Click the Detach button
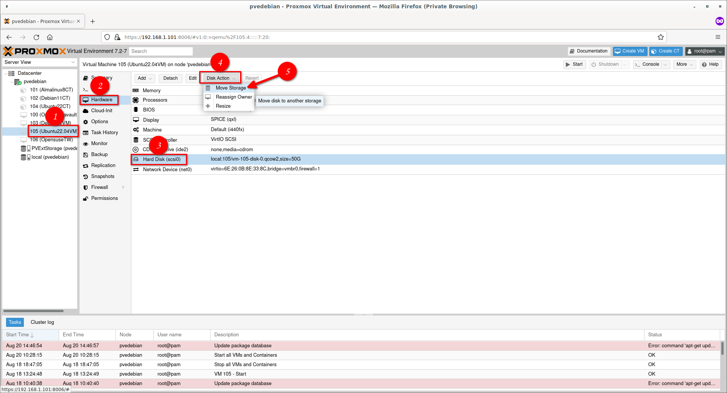 tap(170, 78)
